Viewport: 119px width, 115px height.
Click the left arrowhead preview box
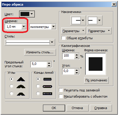pyautogui.click(x=76, y=20)
